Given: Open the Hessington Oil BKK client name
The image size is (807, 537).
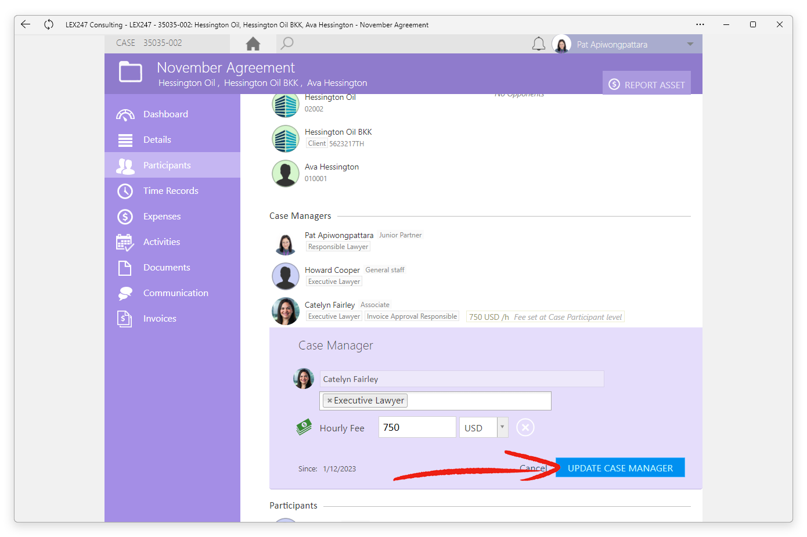Looking at the screenshot, I should pyautogui.click(x=338, y=132).
